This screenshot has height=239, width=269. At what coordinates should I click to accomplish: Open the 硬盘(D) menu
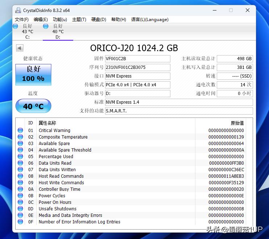[99, 20]
